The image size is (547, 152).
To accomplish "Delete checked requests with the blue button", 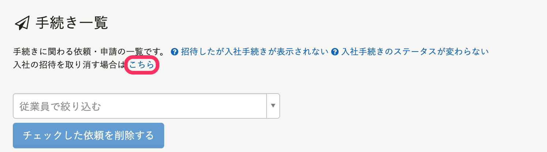I will pyautogui.click(x=88, y=136).
